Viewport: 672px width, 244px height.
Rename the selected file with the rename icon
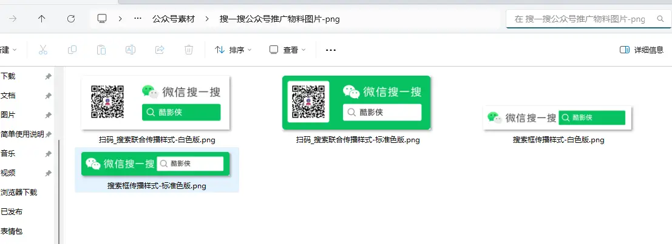[131, 50]
